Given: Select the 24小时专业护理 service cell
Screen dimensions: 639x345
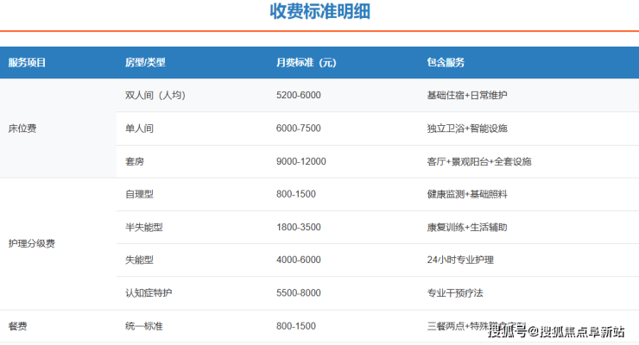Looking at the screenshot, I should tap(462, 260).
